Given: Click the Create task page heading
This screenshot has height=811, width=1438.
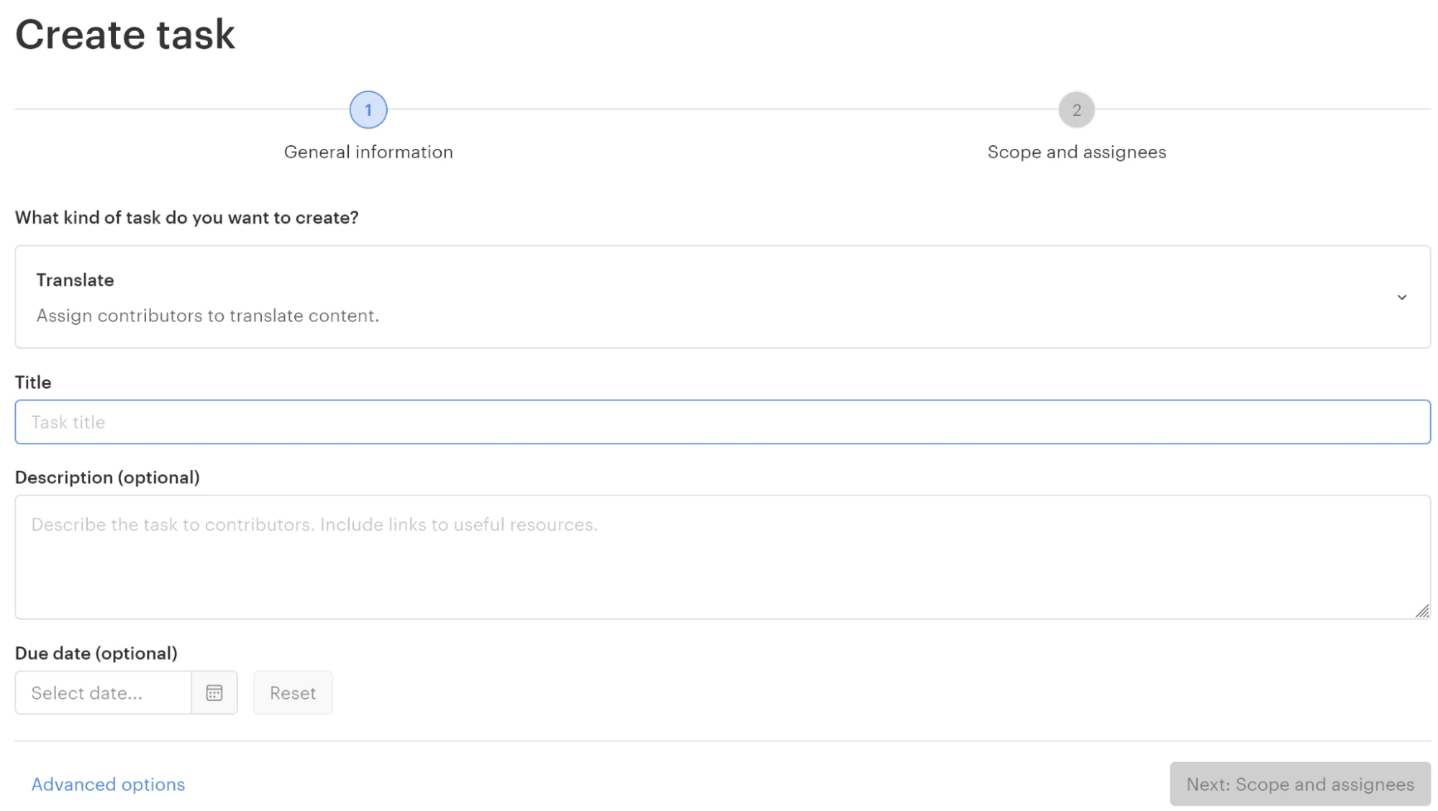Looking at the screenshot, I should (125, 34).
